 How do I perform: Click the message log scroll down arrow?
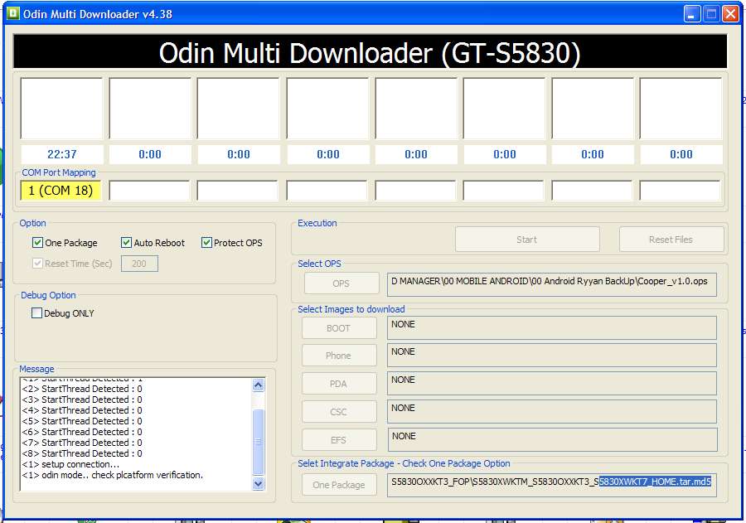coord(258,483)
